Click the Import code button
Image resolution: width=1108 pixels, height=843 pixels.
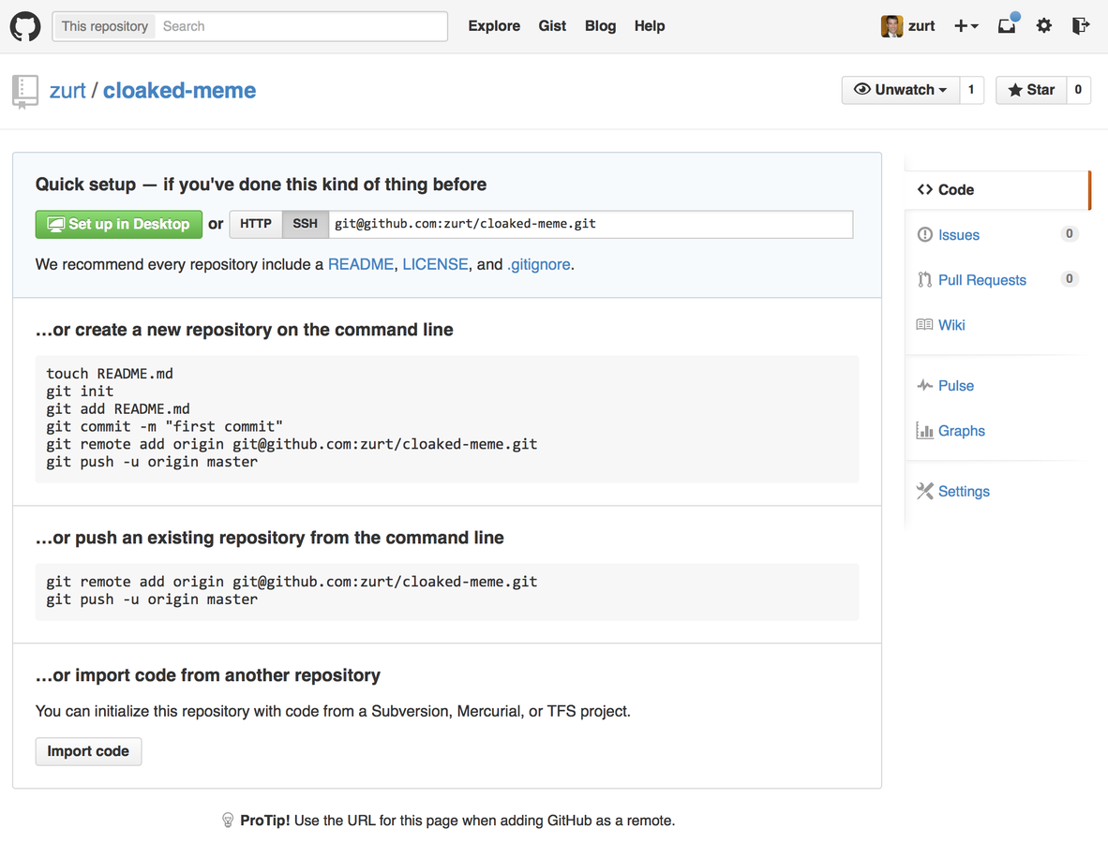pyautogui.click(x=88, y=751)
